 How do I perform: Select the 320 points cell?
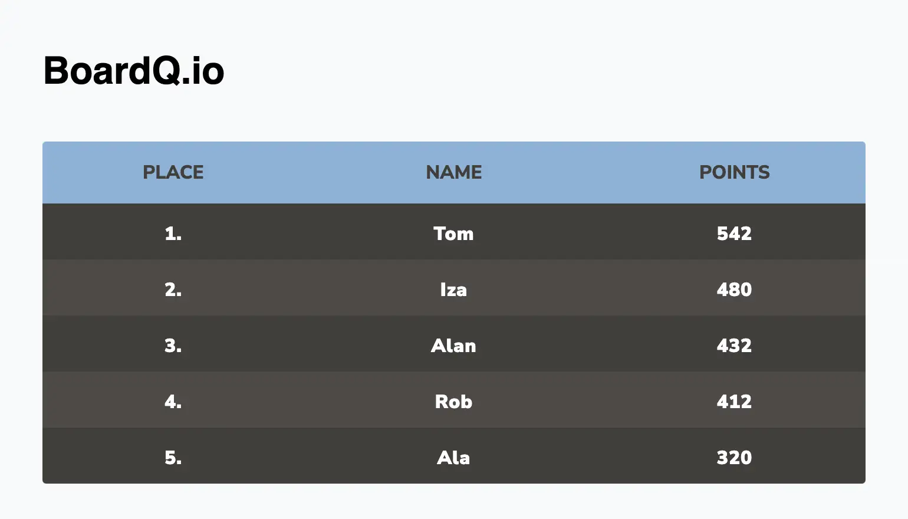coord(735,458)
